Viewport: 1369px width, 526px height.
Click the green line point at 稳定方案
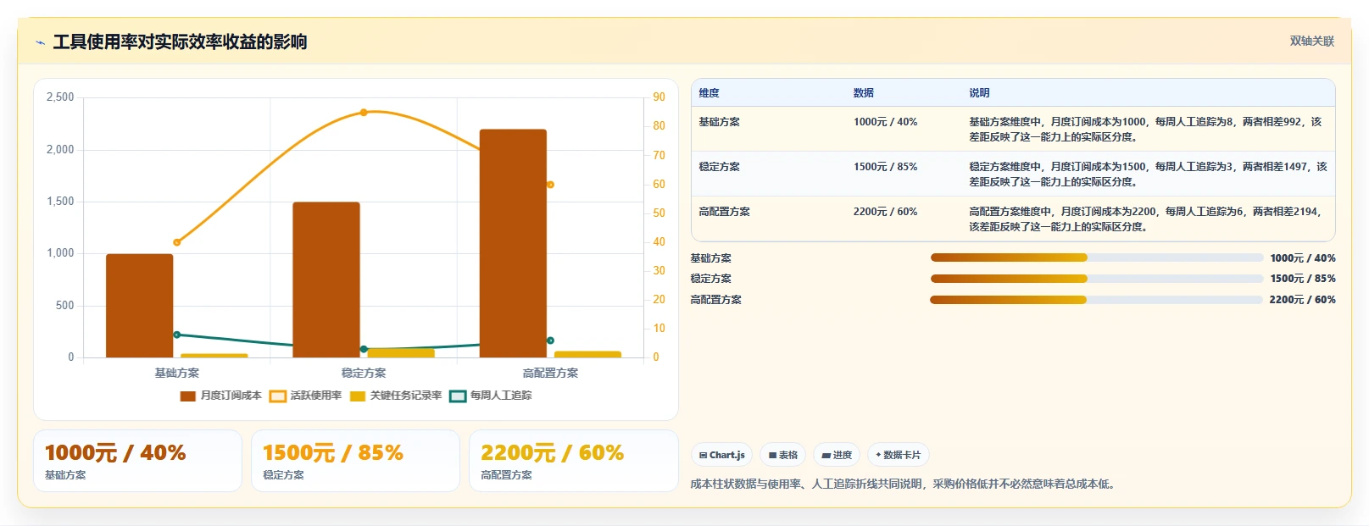click(364, 349)
